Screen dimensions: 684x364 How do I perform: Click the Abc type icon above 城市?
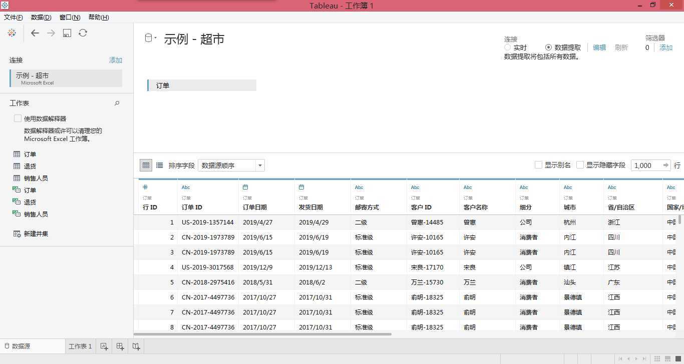point(568,187)
